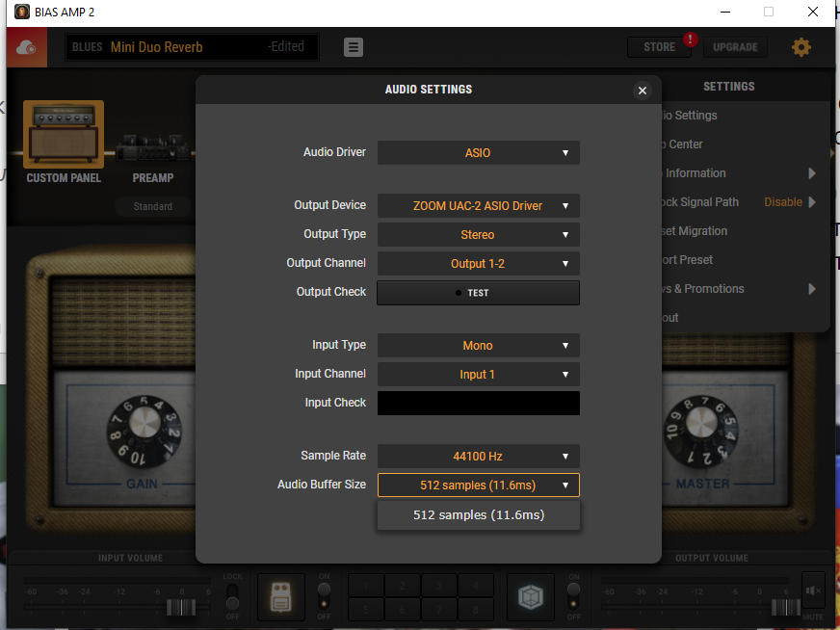Collapse the Audio Buffer Size dropdown
Viewport: 840px width, 630px height.
pyautogui.click(x=479, y=486)
